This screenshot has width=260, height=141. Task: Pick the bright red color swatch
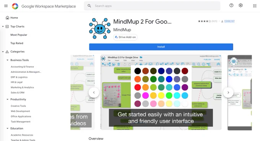pos(138,87)
